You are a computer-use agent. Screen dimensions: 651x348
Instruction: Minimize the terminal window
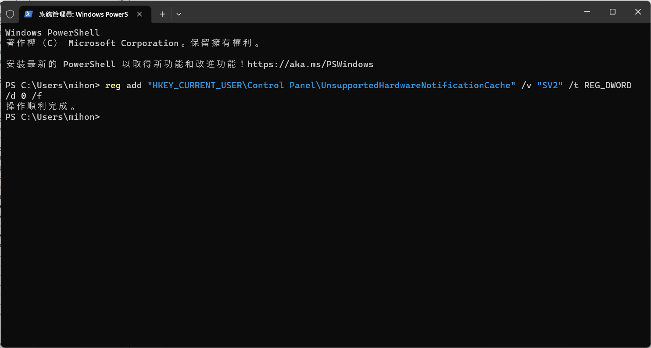click(587, 12)
